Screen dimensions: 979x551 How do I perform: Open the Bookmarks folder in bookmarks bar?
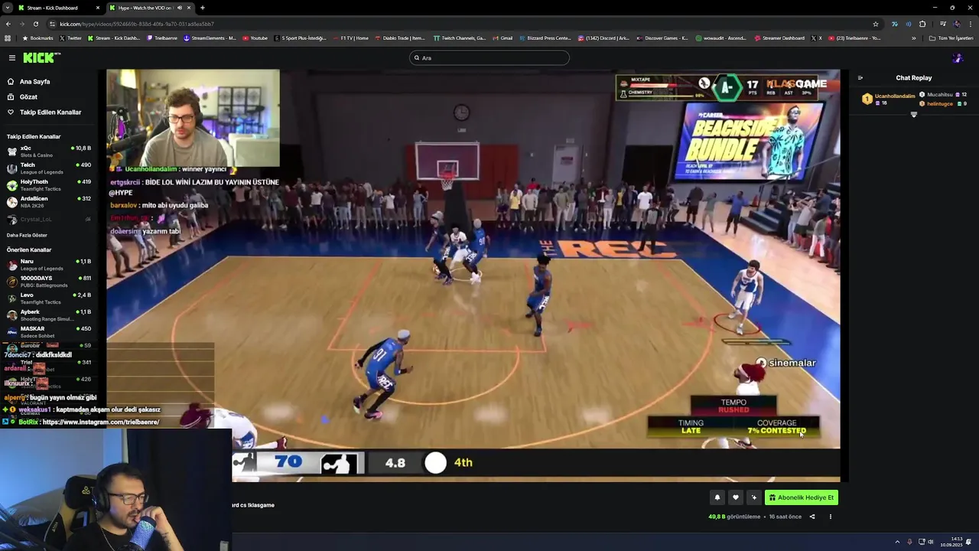(x=38, y=37)
